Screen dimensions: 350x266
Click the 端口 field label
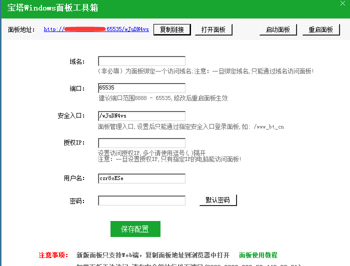tap(77, 88)
